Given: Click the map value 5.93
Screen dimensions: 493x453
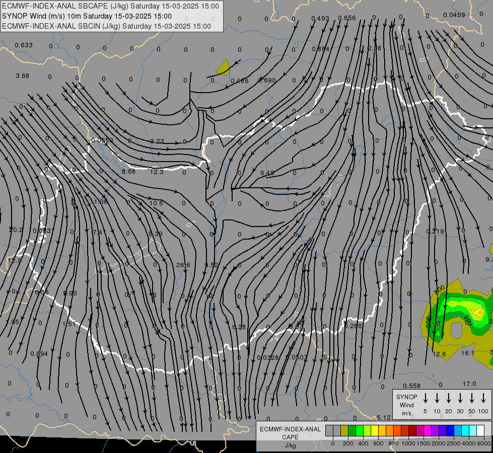Looking at the screenshot, I should click(x=70, y=293).
